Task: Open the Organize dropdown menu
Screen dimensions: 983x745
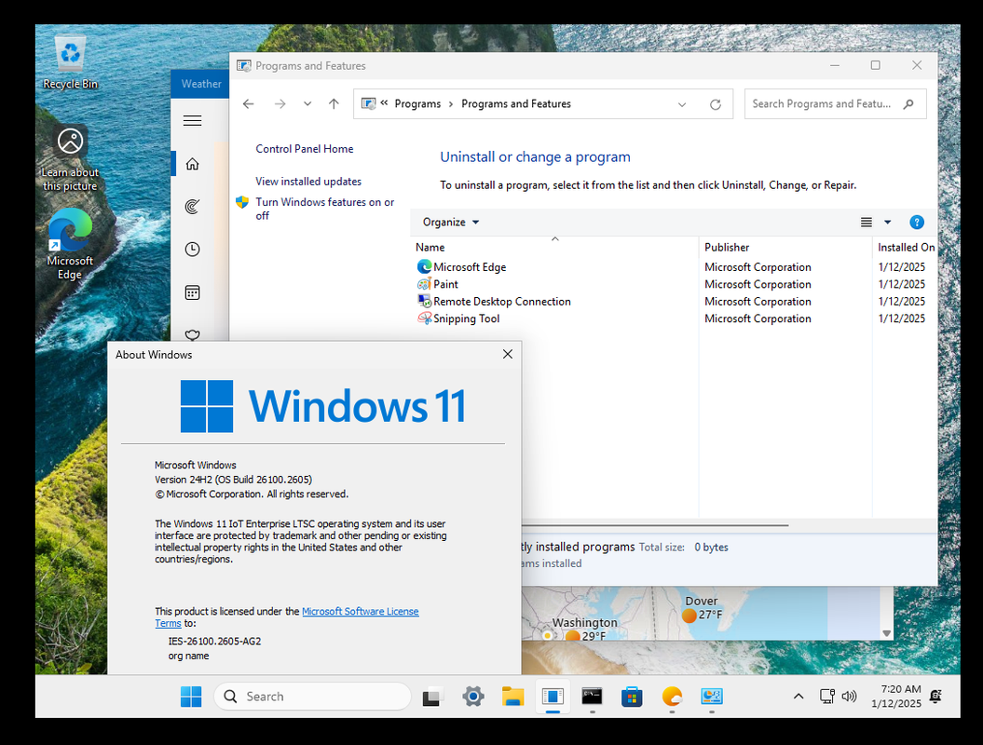Action: (451, 223)
